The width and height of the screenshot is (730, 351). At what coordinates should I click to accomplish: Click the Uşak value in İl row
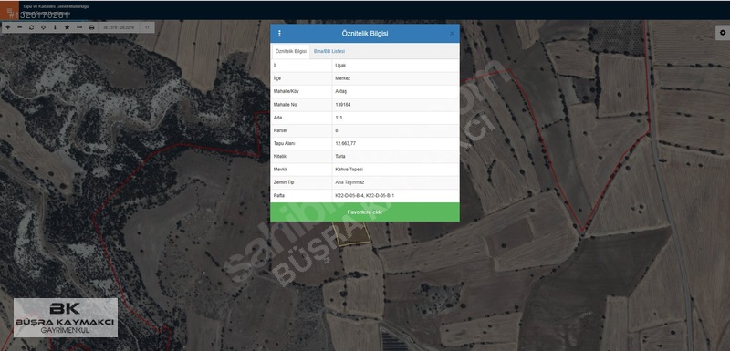340,66
